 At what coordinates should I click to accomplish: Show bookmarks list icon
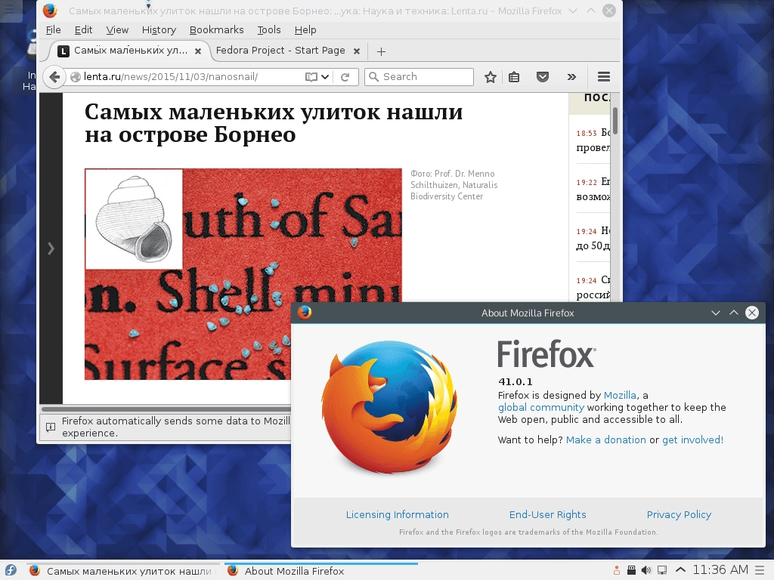click(514, 77)
